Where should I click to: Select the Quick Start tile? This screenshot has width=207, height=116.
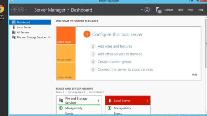tap(66, 35)
